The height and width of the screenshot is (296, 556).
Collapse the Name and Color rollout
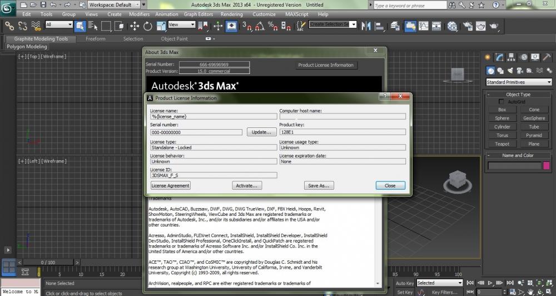518,155
